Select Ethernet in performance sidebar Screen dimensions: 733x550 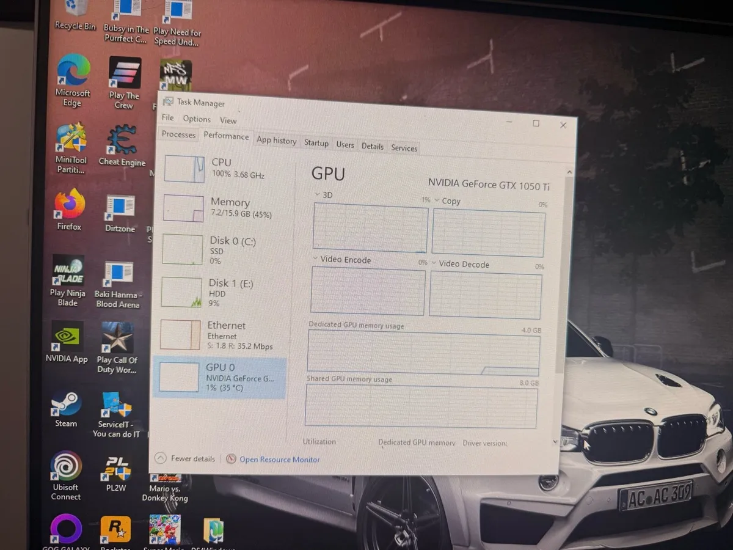click(x=218, y=335)
